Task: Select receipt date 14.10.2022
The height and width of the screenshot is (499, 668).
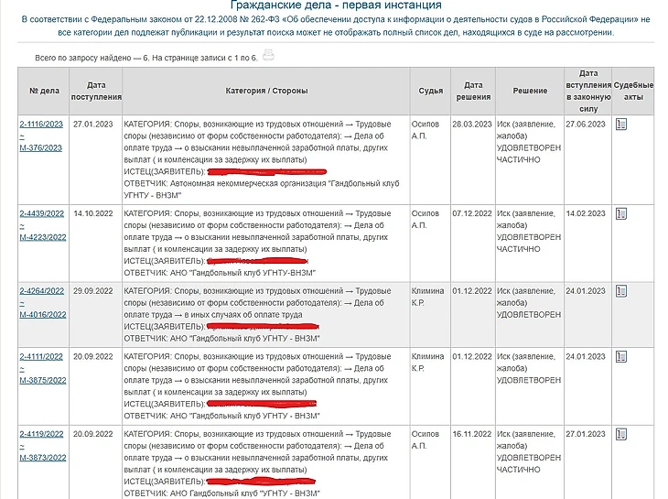Action: [x=92, y=213]
